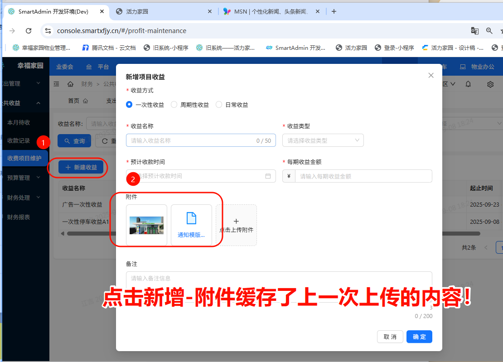Choose the 日常收益 radio option
503x362 pixels.
point(219,105)
